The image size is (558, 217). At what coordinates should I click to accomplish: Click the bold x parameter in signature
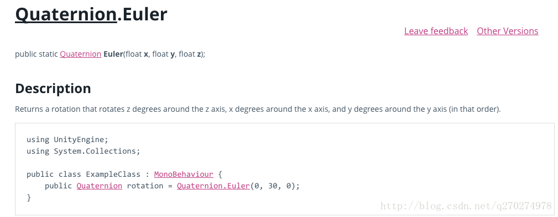tap(146, 54)
